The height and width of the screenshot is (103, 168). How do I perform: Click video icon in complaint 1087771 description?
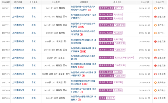[83, 27]
